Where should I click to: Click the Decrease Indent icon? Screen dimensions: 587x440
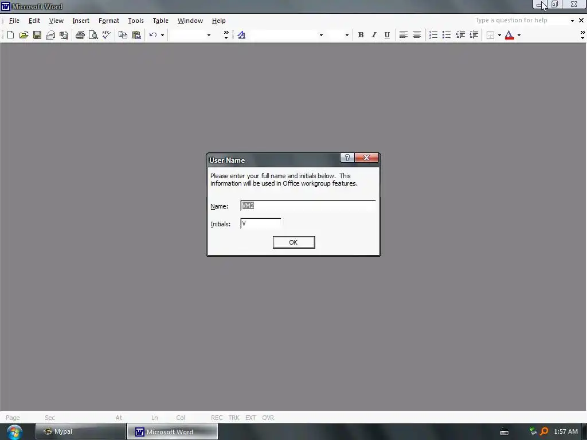tap(460, 35)
